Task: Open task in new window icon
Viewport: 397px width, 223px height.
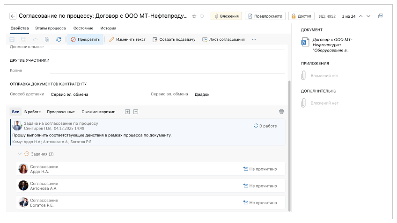Action: click(x=380, y=16)
